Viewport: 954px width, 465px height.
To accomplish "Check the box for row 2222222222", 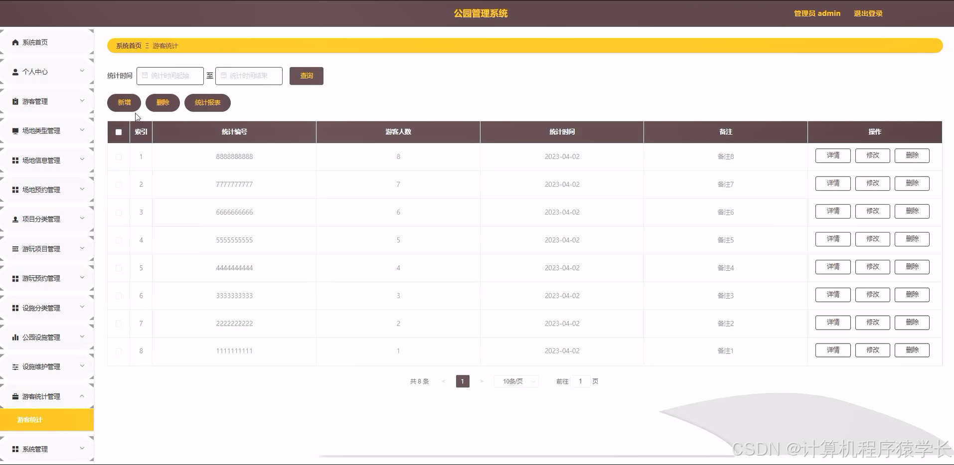I will (119, 324).
